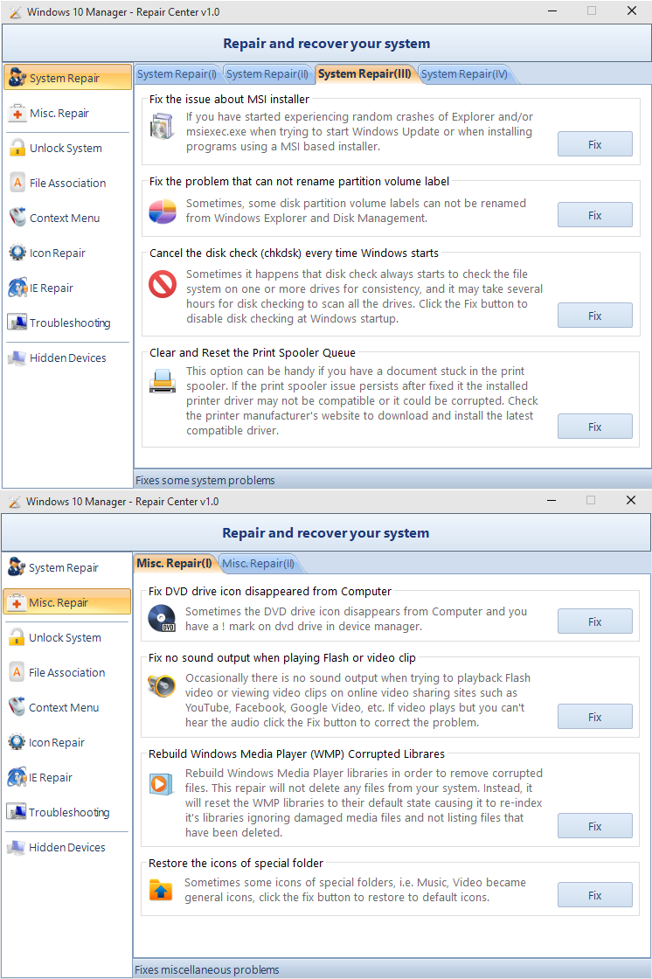652x979 pixels.
Task: Select Icon Repair in the upper window sidebar
Action: coord(67,253)
